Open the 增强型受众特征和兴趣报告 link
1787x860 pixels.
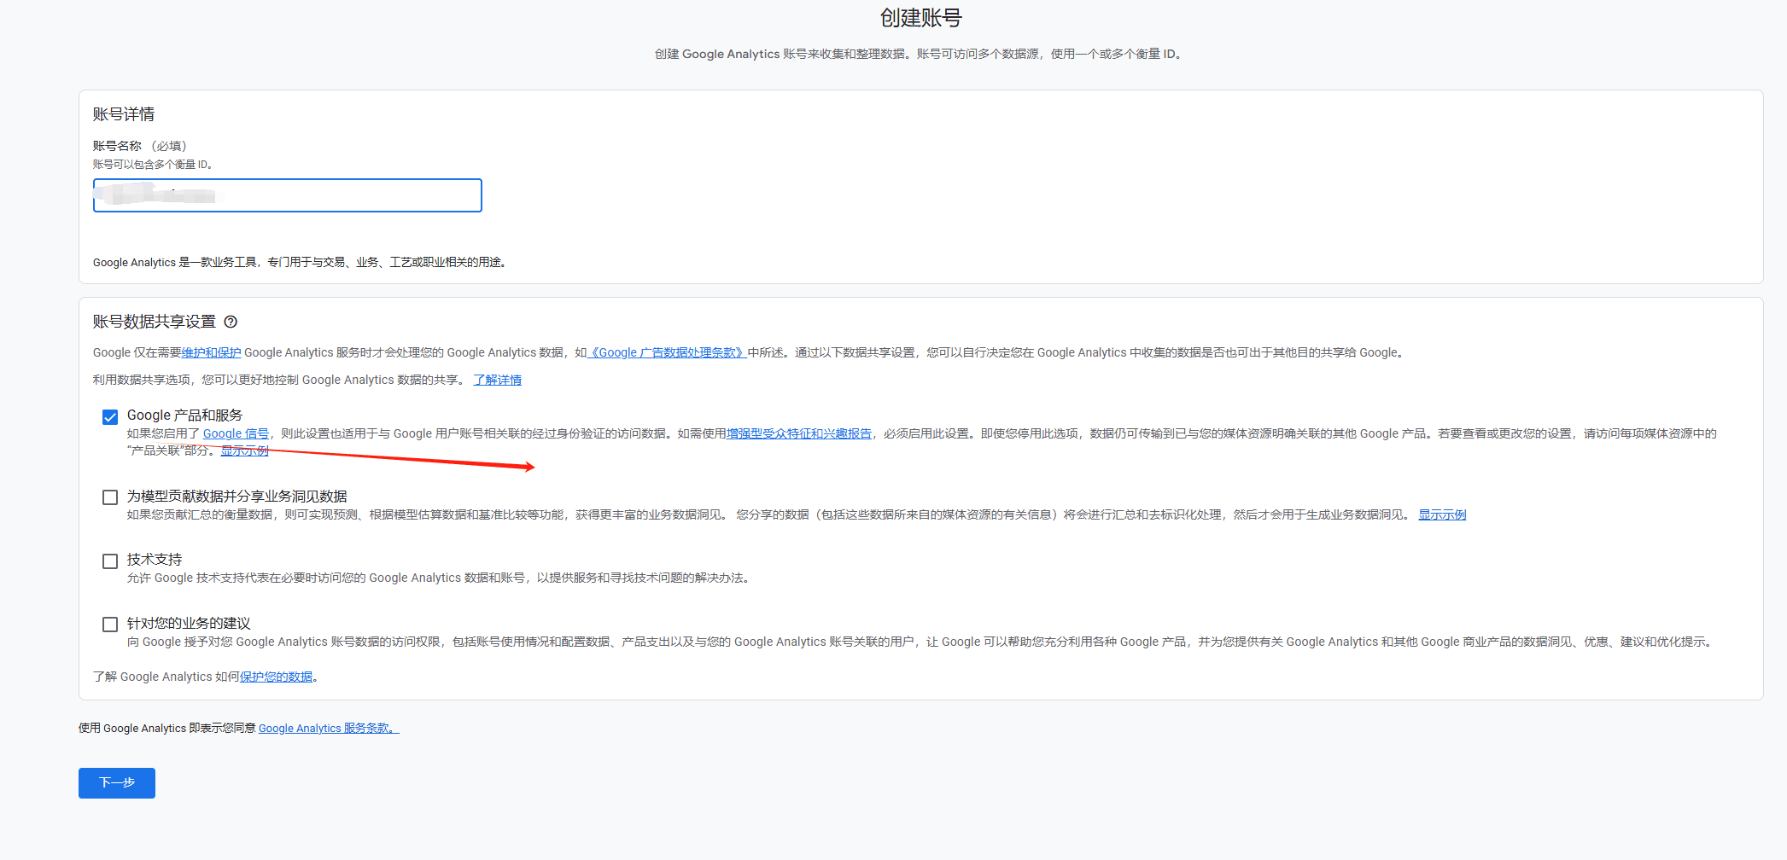[x=799, y=433]
